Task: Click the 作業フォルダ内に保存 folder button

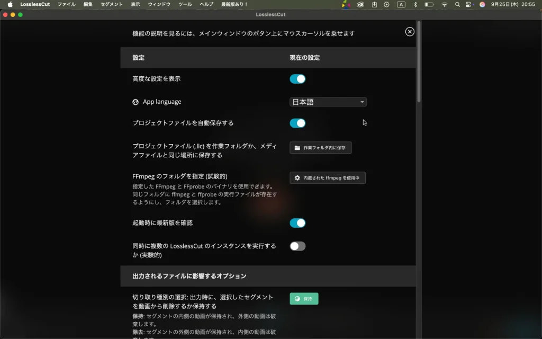Action: pos(320,148)
